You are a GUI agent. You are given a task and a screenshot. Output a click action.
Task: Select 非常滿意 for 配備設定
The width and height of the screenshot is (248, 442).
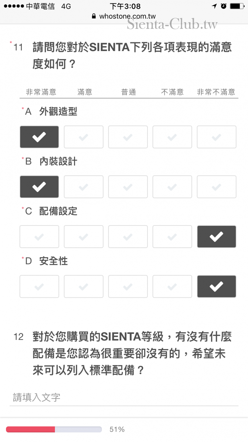[x=39, y=236]
